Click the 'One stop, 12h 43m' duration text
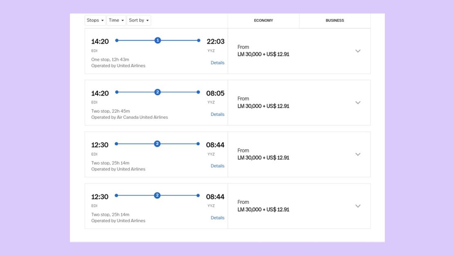The width and height of the screenshot is (454, 255). point(110,60)
